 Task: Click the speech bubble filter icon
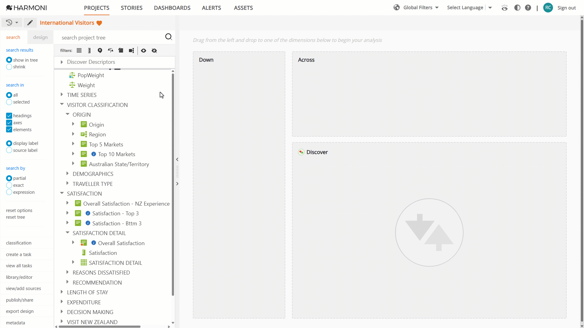coord(100,50)
